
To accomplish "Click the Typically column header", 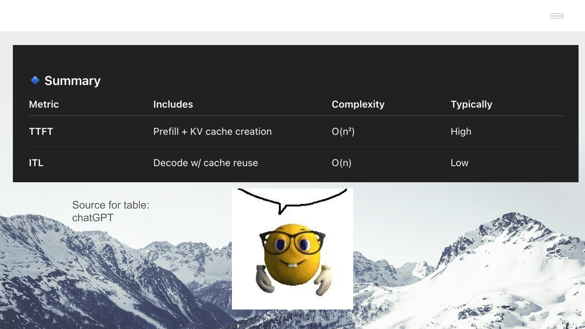I will [471, 104].
